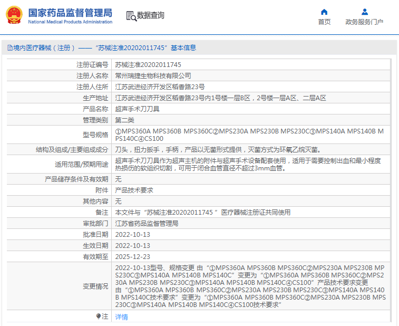The width and height of the screenshot is (399, 326).
Task: Click the 注册证编号 row label
Action: [92, 65]
